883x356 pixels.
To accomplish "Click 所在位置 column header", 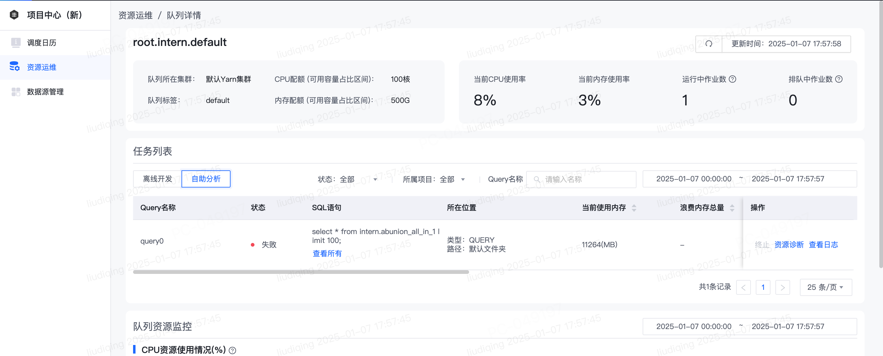I will click(x=461, y=208).
